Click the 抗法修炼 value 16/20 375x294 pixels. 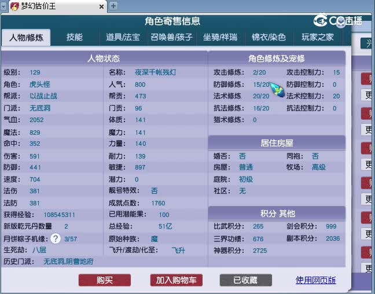pyautogui.click(x=261, y=108)
